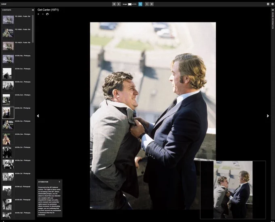
Task: Click the Contents panel heading
Action: click(6, 10)
